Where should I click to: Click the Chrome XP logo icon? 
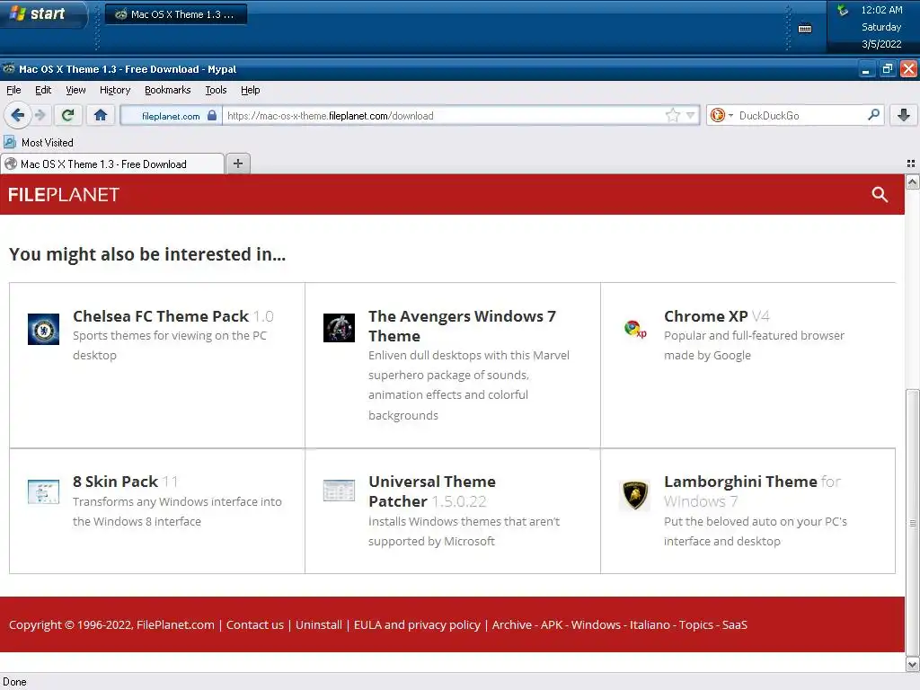coord(635,329)
